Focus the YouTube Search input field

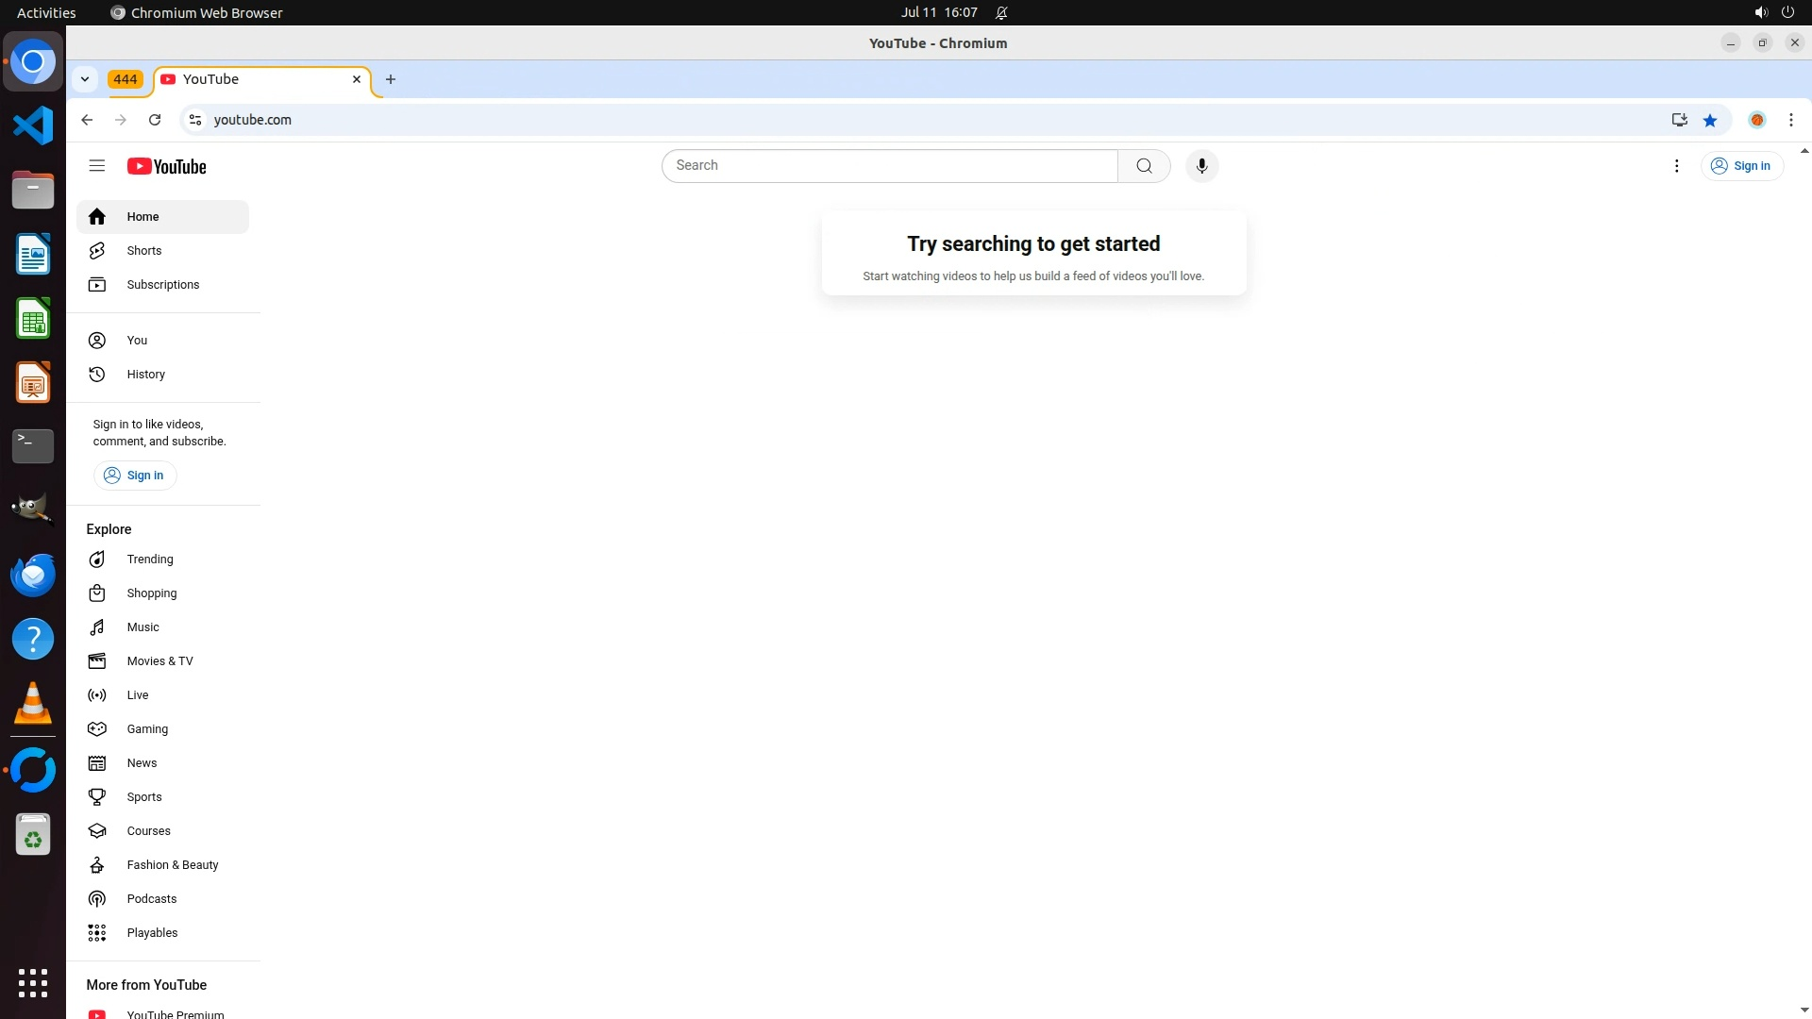887,166
